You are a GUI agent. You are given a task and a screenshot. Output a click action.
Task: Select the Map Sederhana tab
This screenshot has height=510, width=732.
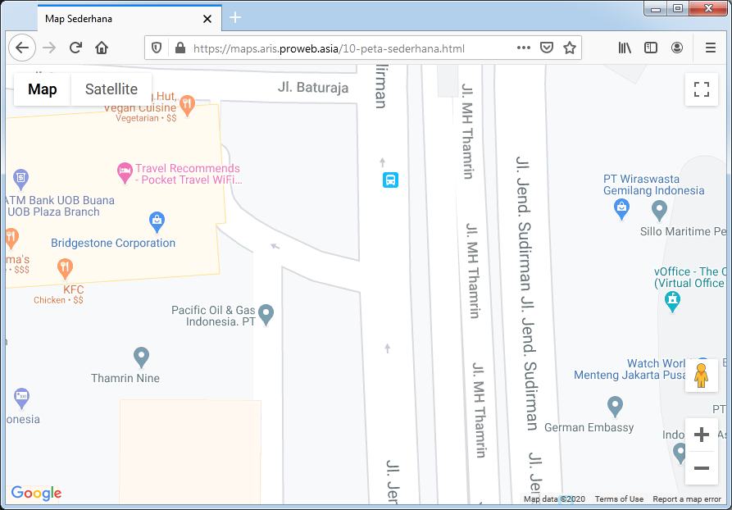tap(130, 19)
